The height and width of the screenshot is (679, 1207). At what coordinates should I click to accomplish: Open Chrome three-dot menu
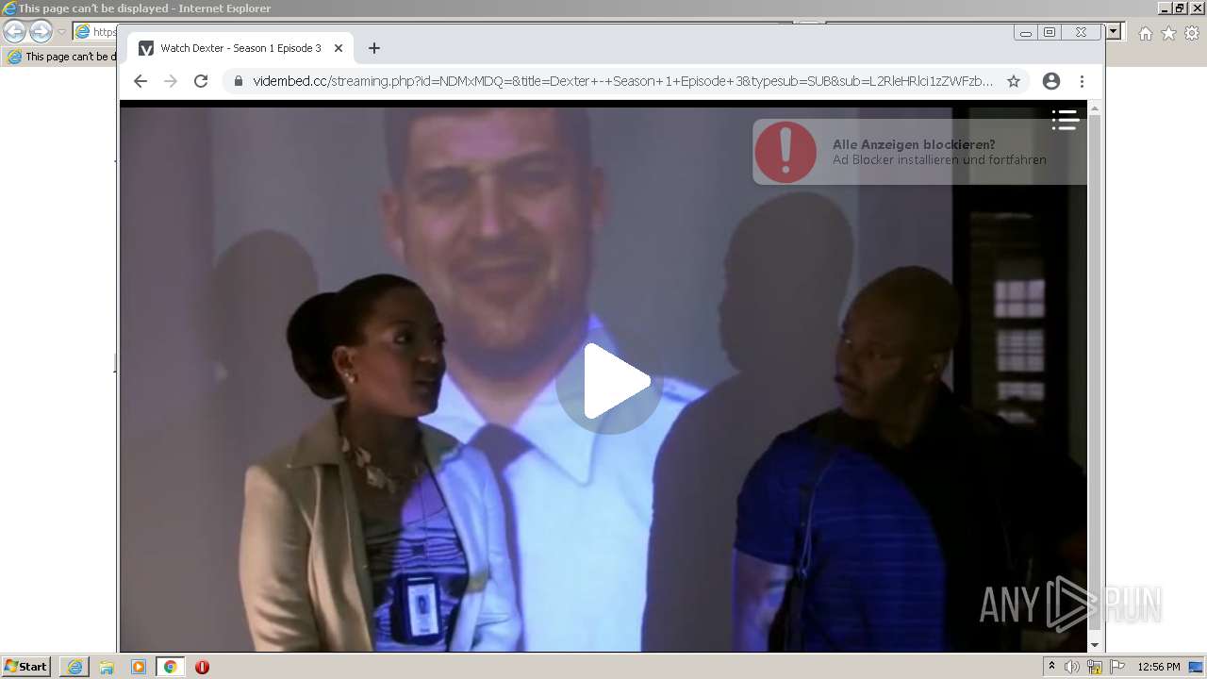pyautogui.click(x=1082, y=81)
